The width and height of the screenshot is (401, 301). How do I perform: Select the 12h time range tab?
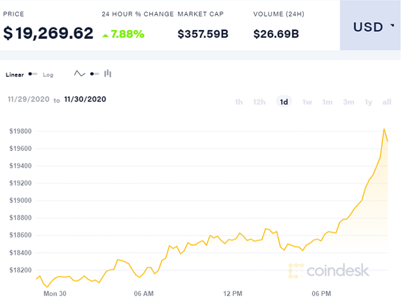coord(259,102)
